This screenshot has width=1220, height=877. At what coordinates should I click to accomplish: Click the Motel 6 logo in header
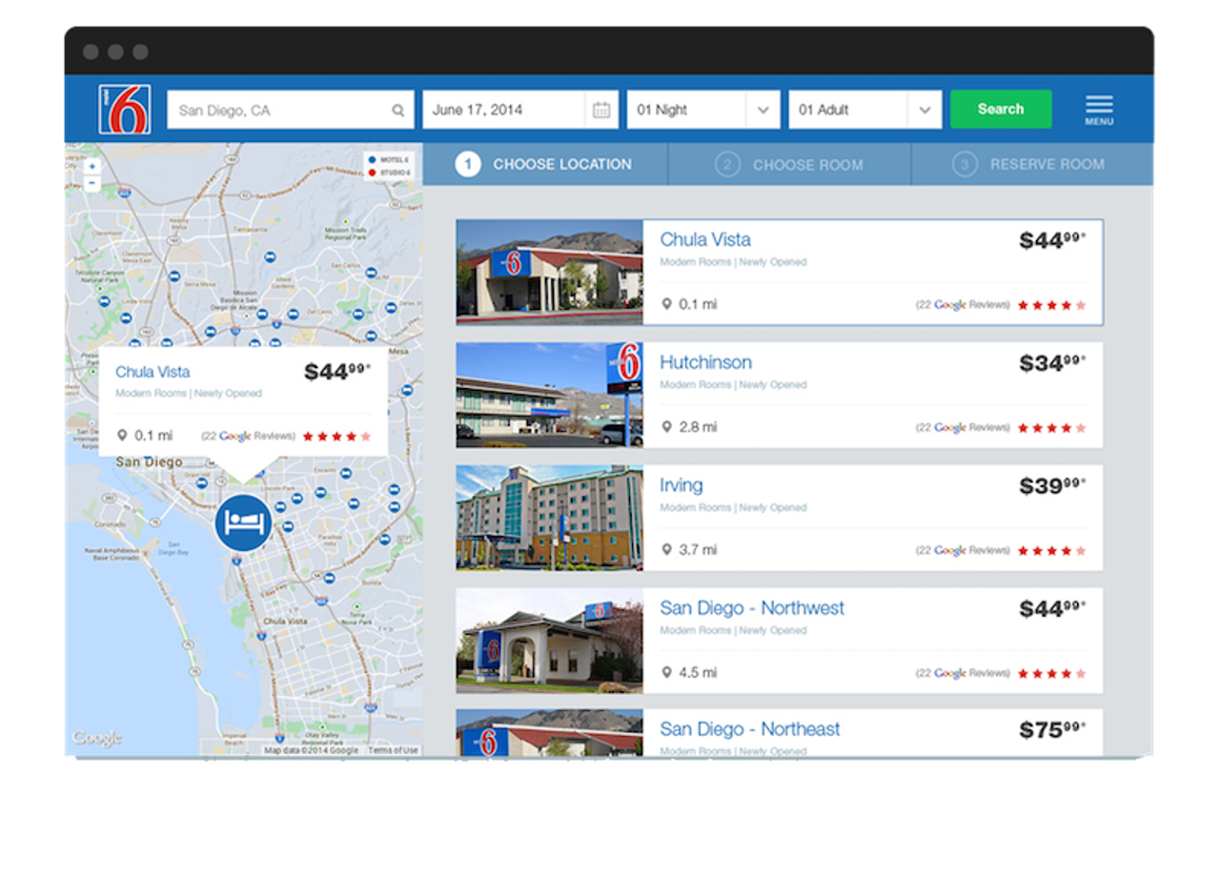[x=124, y=110]
